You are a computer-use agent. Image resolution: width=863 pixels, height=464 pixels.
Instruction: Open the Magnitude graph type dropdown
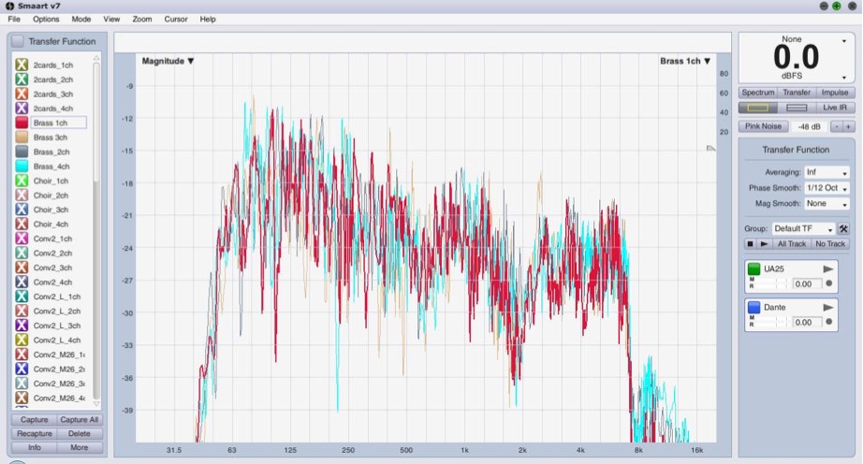(168, 61)
